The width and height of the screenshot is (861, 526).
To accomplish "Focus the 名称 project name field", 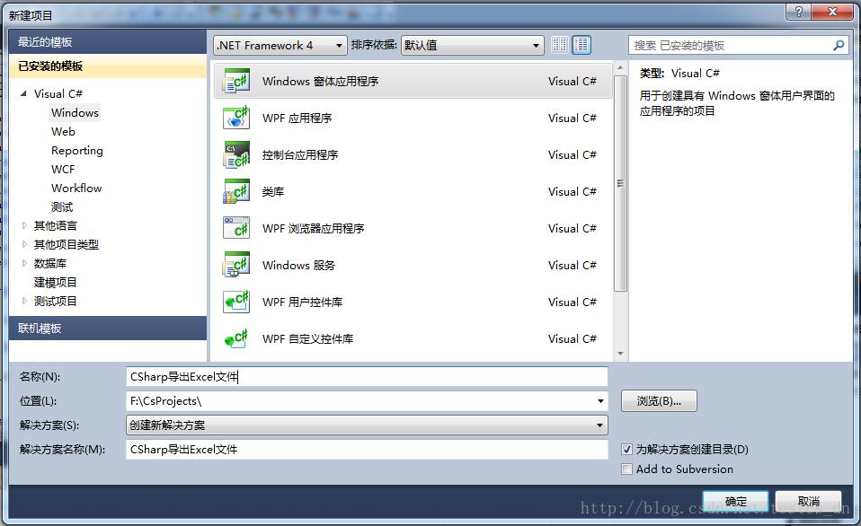I will [367, 377].
